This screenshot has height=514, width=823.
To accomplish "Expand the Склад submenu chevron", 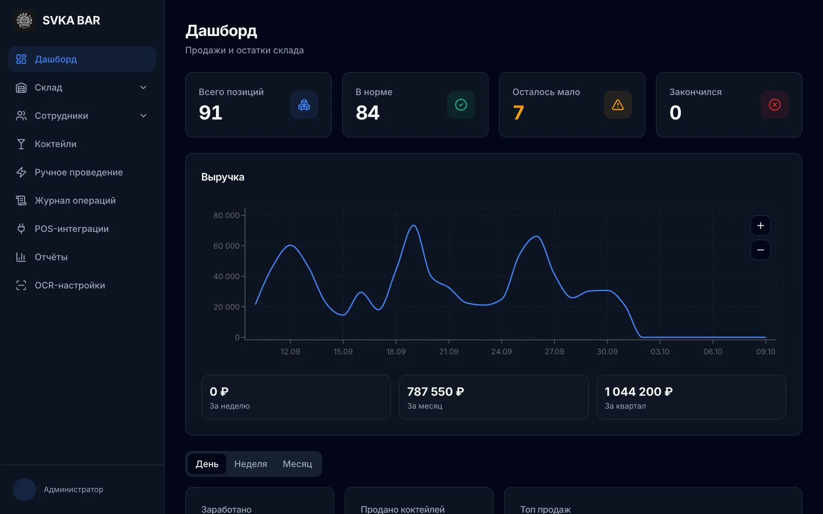I will click(144, 87).
